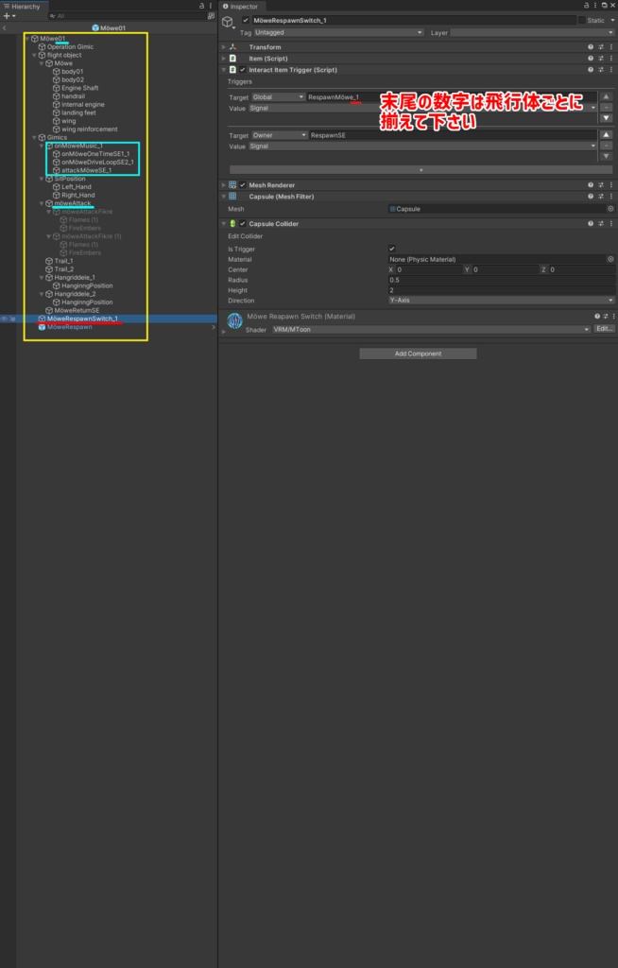Open Capsule (Mesh Filter) options menu

click(610, 197)
